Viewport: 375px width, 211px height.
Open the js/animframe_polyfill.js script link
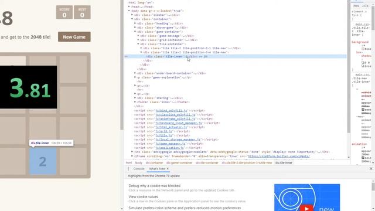point(175,118)
